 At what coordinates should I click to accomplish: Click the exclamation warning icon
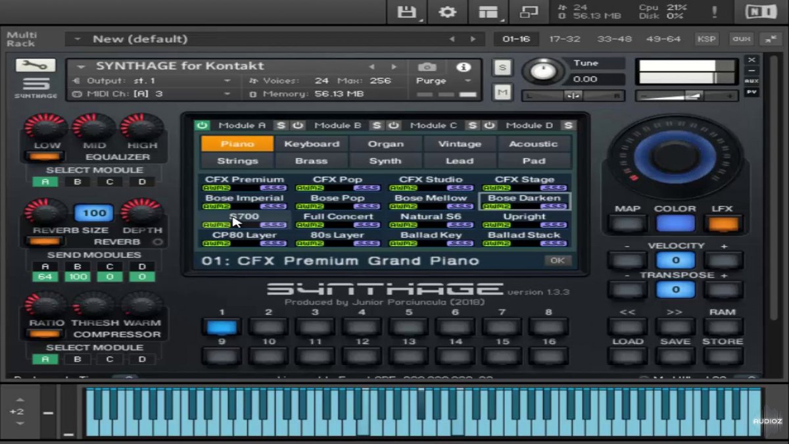[x=714, y=11]
